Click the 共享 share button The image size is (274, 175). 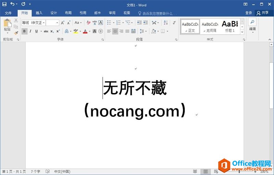point(263,13)
